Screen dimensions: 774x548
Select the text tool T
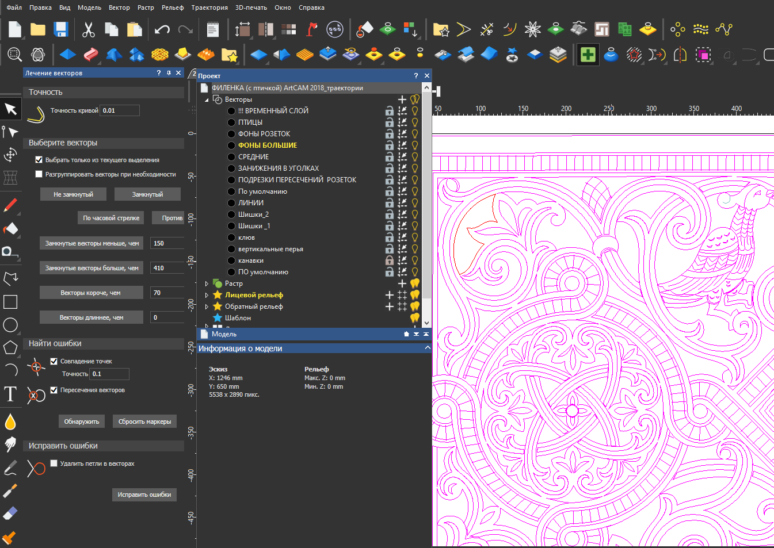tap(10, 394)
